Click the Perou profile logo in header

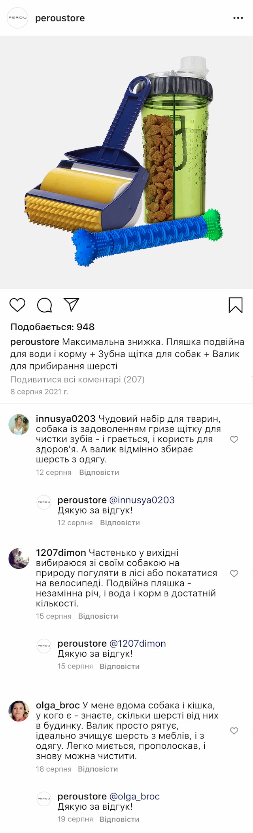(18, 18)
